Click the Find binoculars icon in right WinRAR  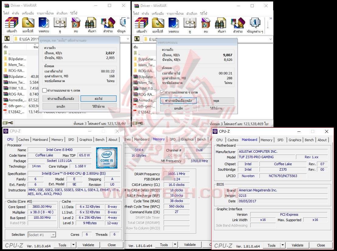(x=220, y=23)
